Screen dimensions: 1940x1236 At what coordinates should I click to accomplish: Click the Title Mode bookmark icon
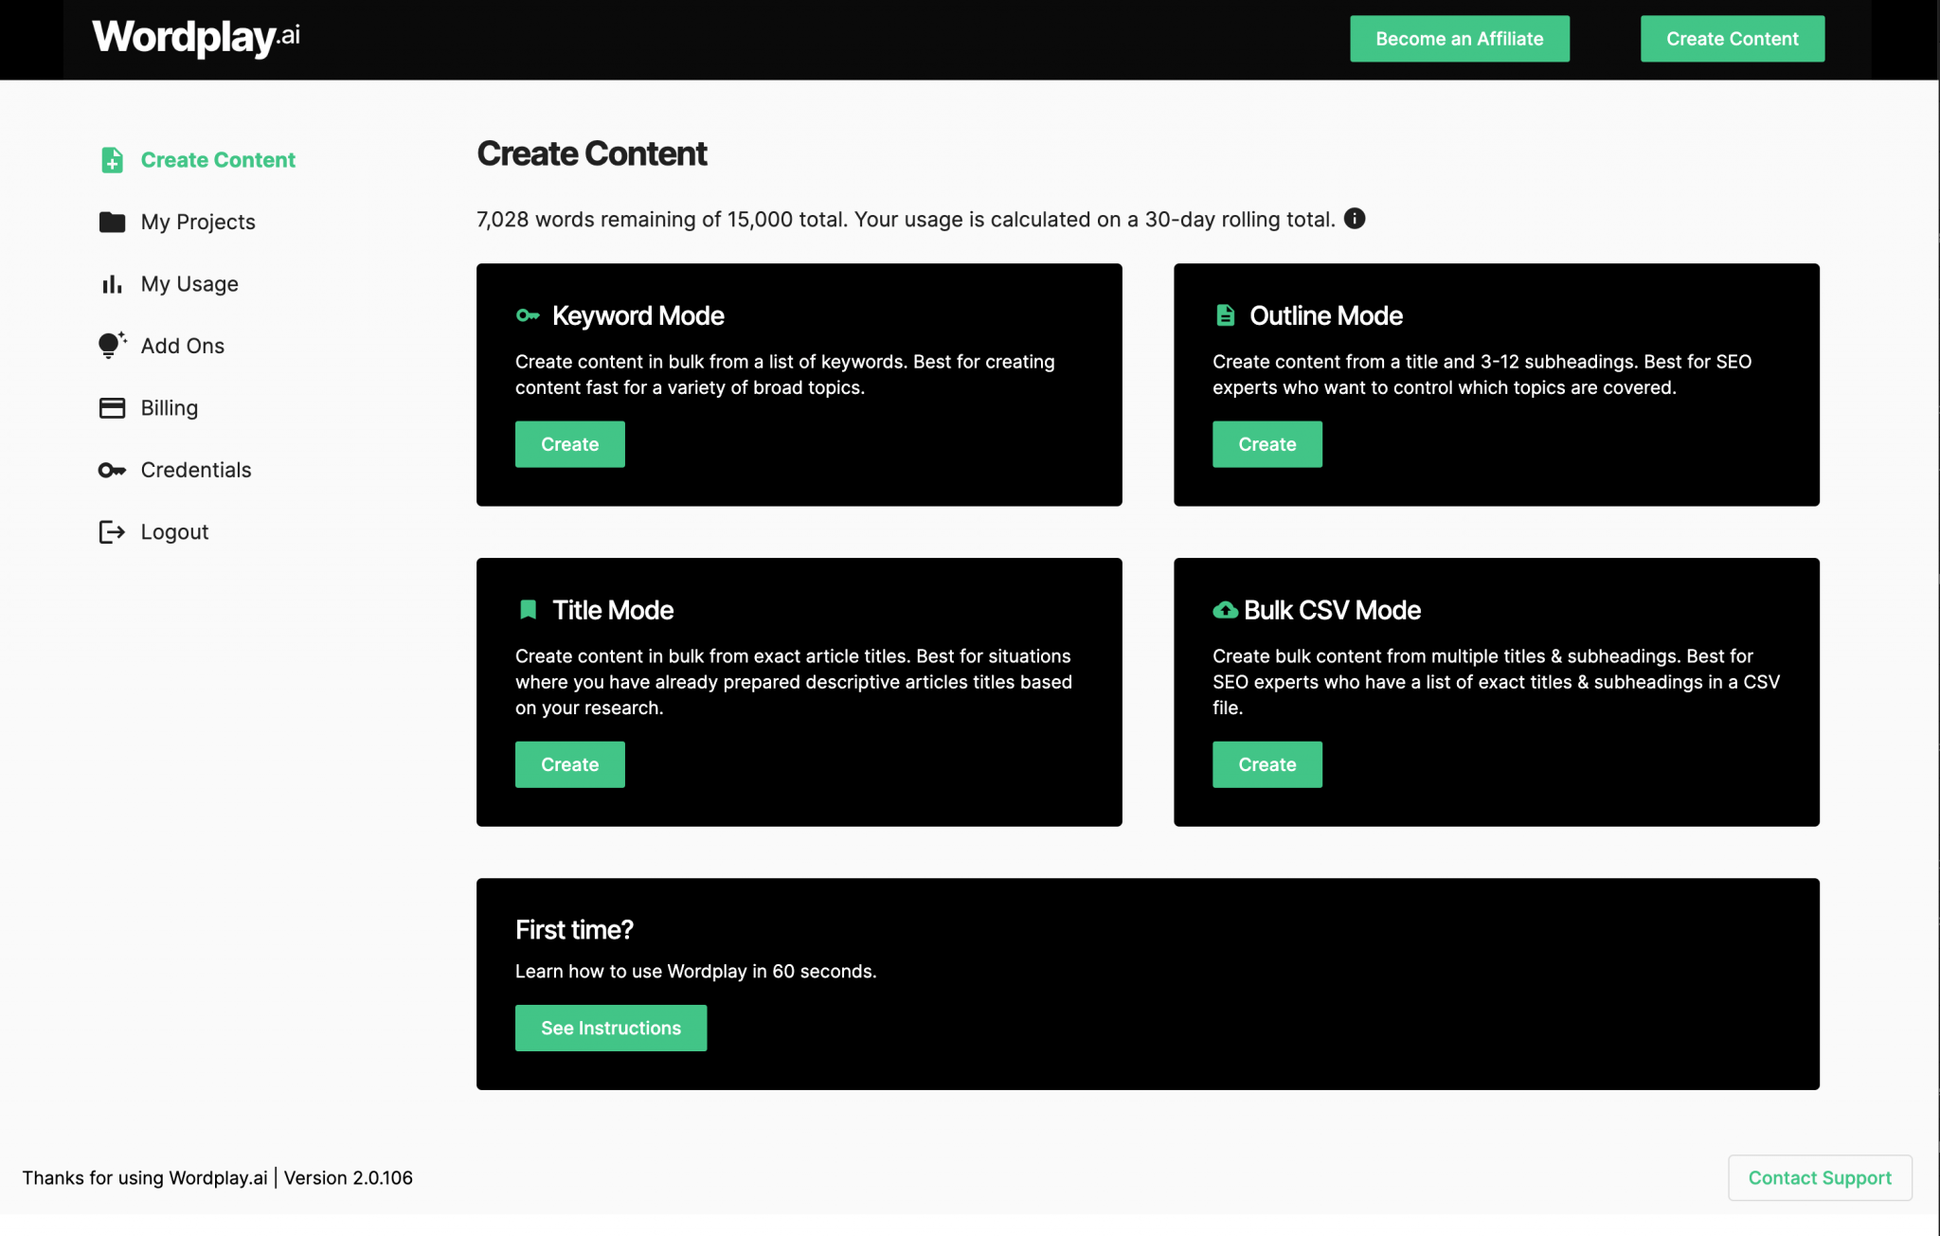point(528,610)
